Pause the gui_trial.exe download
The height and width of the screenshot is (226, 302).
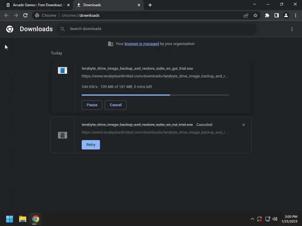tap(92, 105)
